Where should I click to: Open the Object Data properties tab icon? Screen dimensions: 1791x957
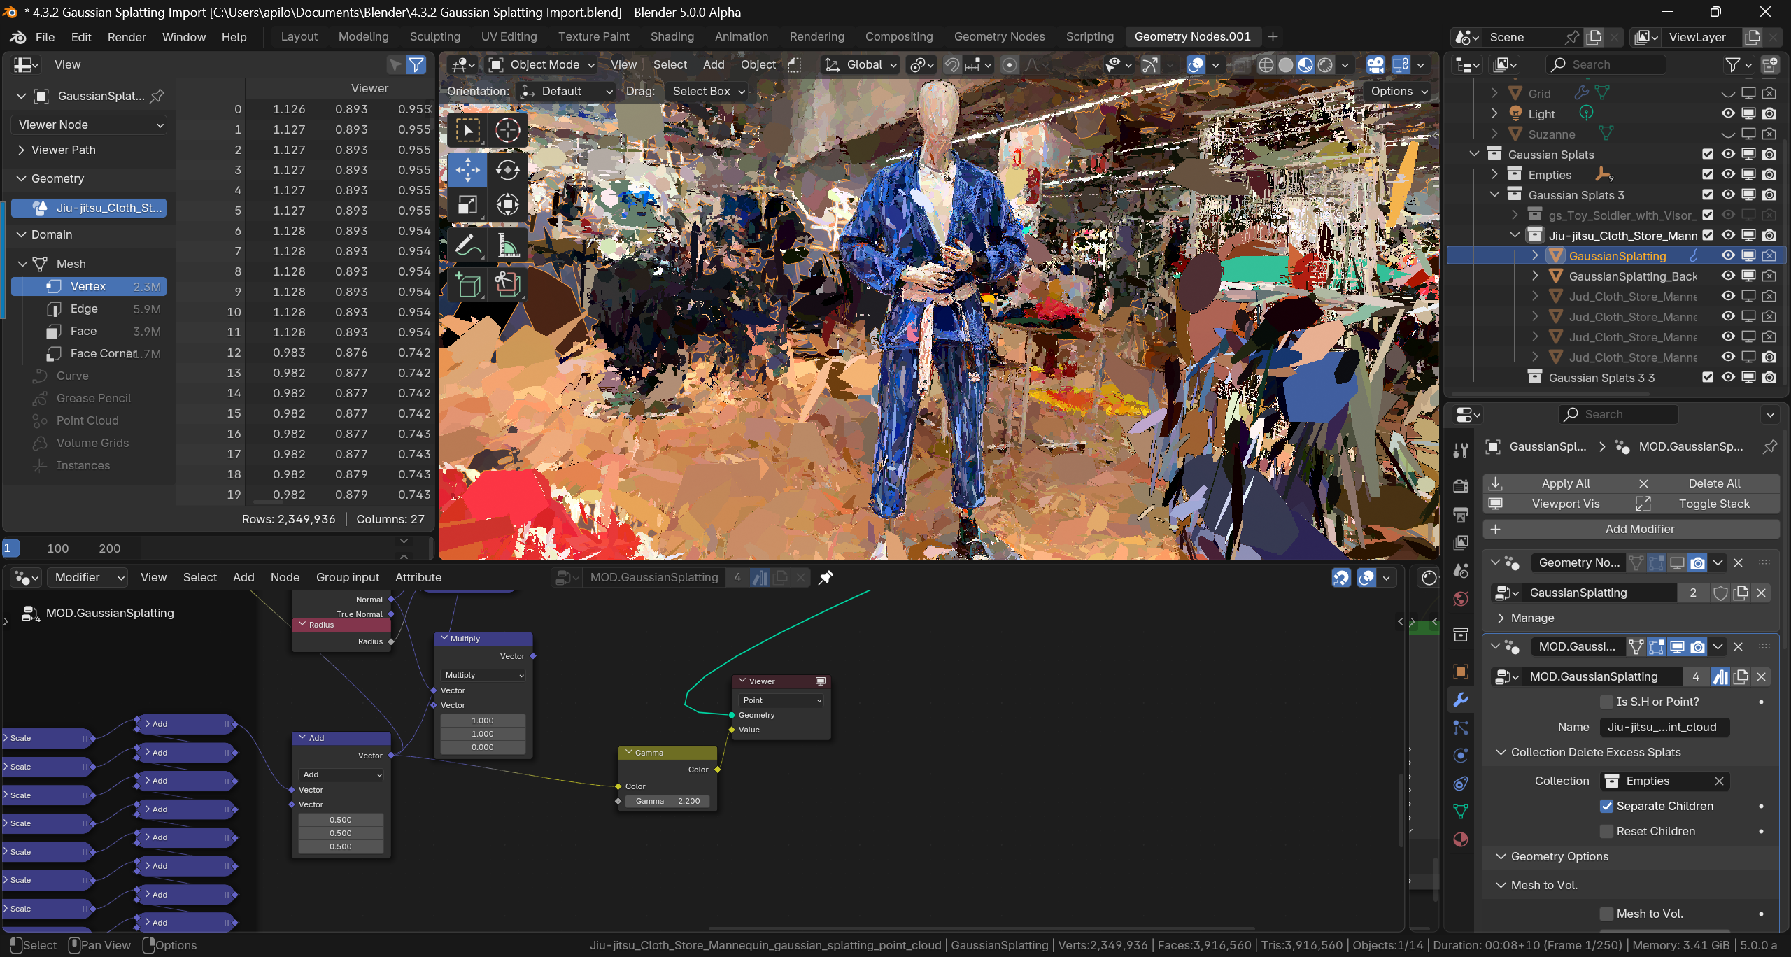coord(1461,811)
